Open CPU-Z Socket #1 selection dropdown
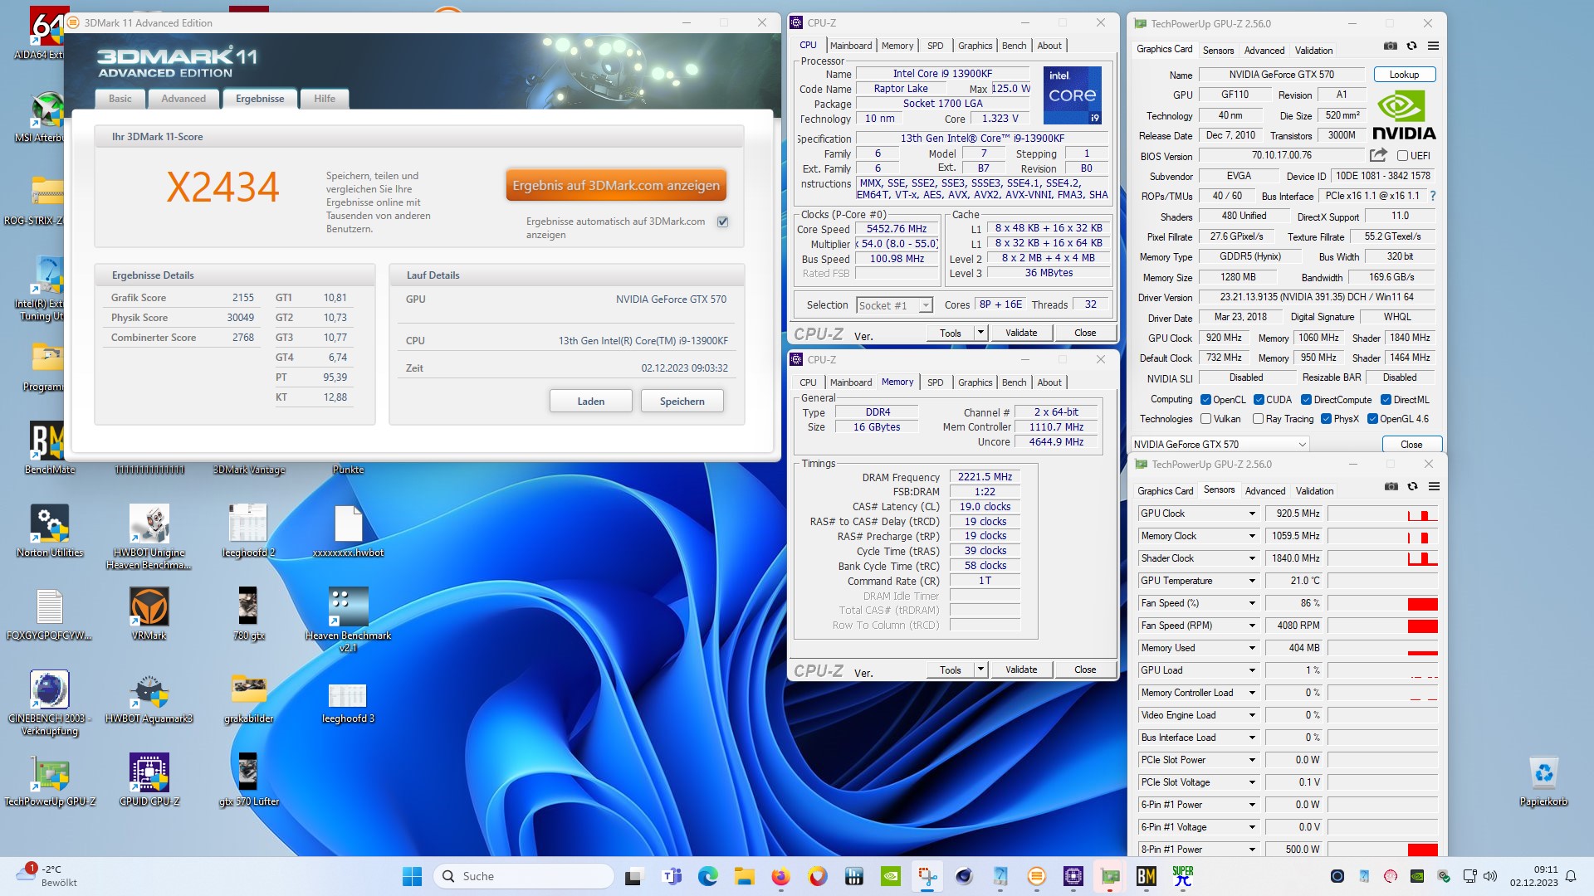The width and height of the screenshot is (1594, 896). 894,305
